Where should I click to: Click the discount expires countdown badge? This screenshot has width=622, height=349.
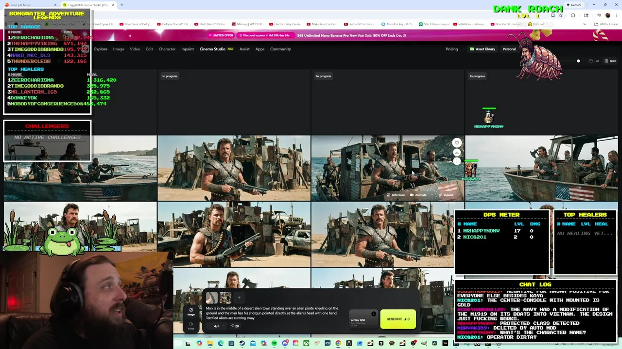[x=266, y=35]
